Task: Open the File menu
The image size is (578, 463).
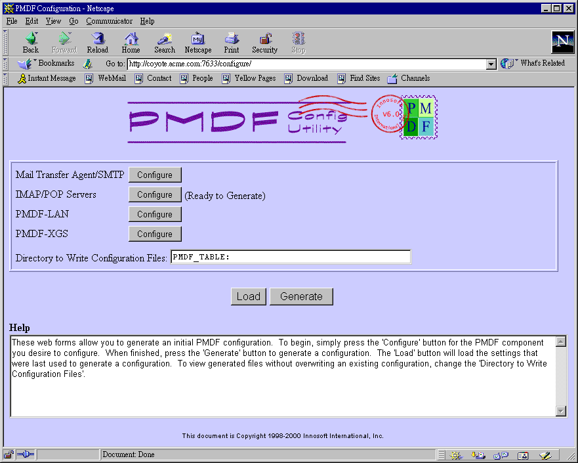Action: pos(12,21)
